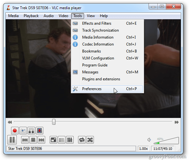189x160 pixels.
Task: Mute audio via speaker icon
Action: (x=149, y=140)
